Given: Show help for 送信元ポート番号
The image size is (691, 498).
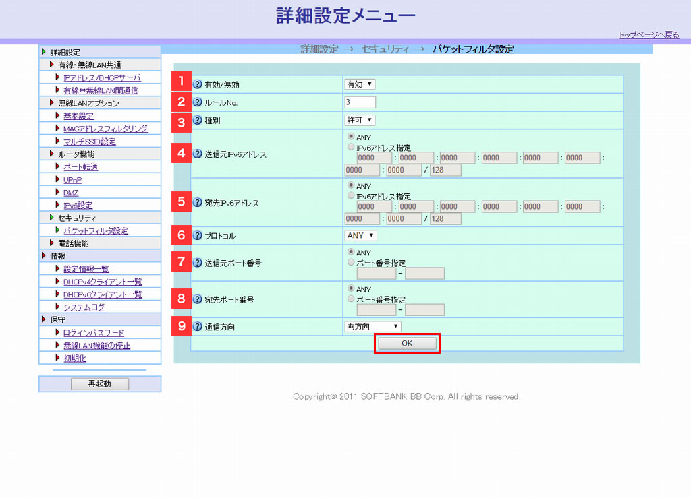Looking at the screenshot, I should [198, 263].
